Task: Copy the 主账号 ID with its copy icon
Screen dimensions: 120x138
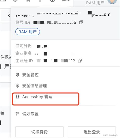Action: pyautogui.click(x=80, y=61)
